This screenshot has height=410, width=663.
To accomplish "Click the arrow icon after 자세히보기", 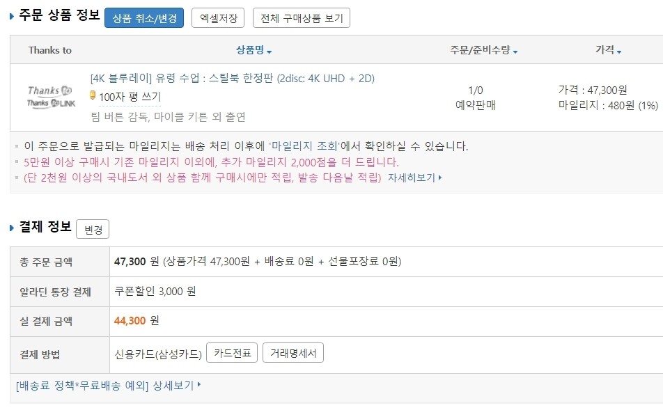I will pyautogui.click(x=440, y=178).
